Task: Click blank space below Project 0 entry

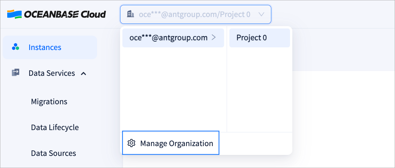Action: (259, 88)
